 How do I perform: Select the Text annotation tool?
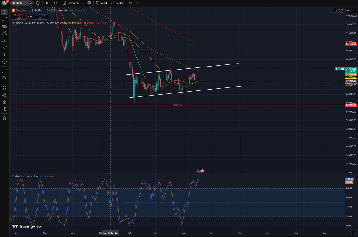coord(4,54)
